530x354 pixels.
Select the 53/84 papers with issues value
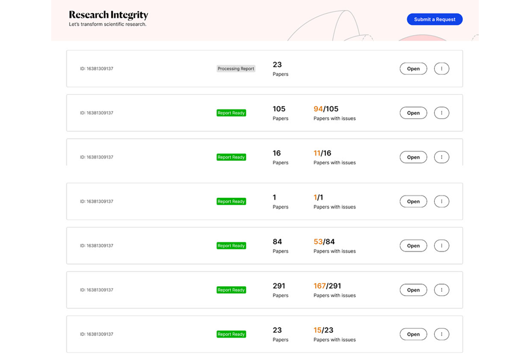(x=324, y=241)
